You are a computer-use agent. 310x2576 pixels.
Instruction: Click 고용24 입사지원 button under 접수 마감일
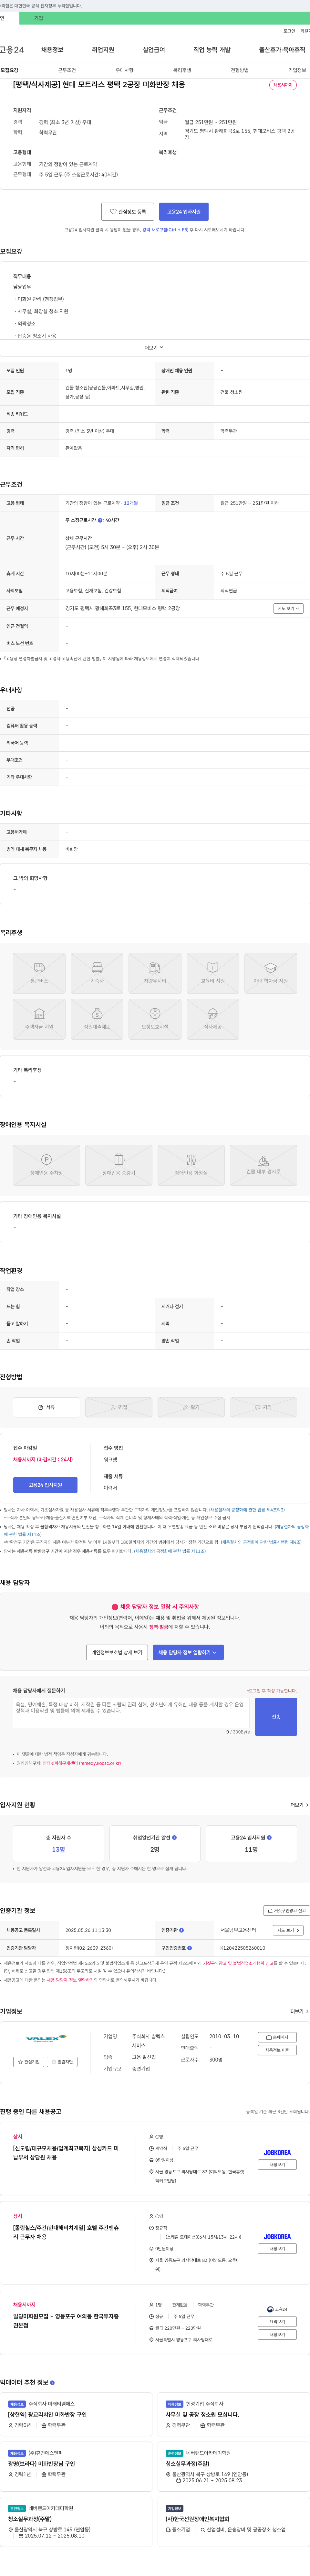tap(45, 1485)
